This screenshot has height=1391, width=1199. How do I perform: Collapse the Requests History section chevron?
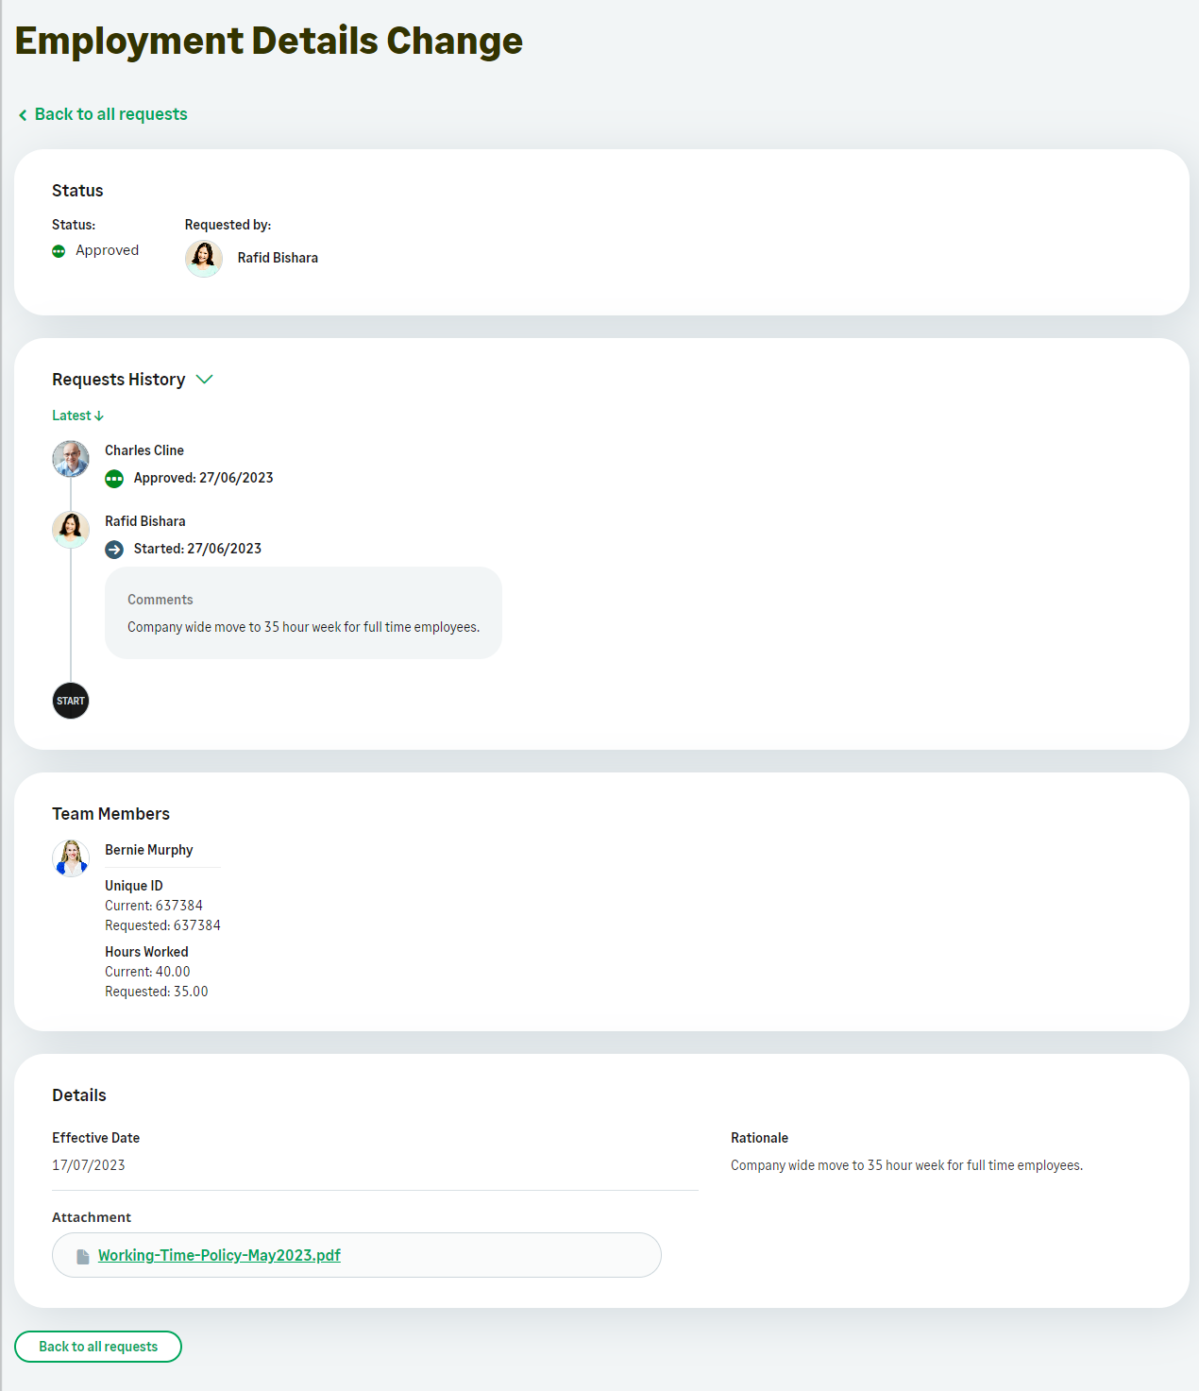tap(204, 380)
